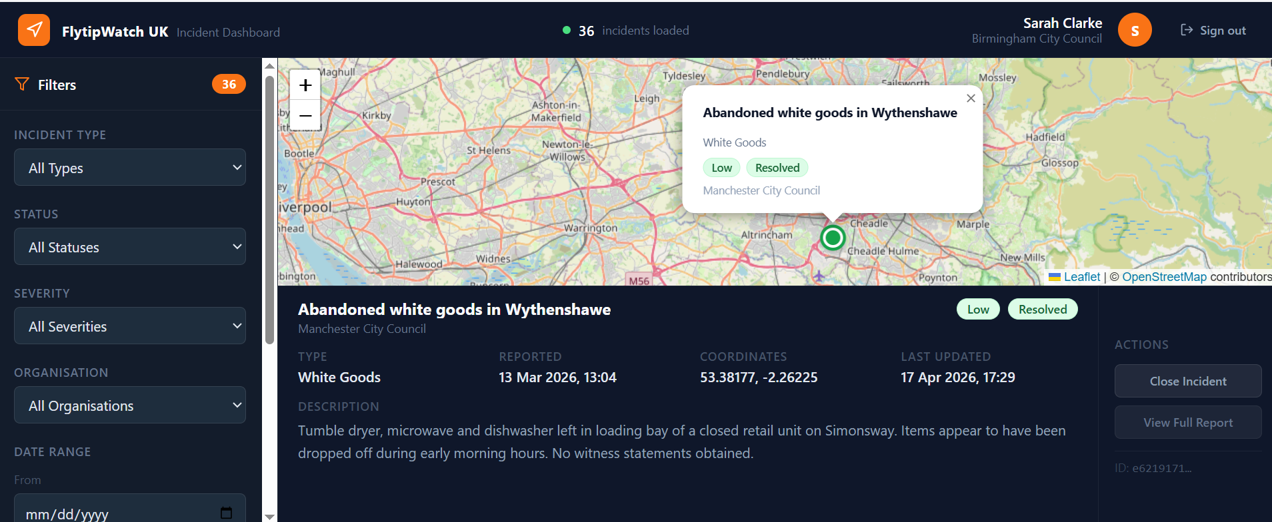Click the reported date 13 Mar 2026, 13:04
1272x522 pixels.
click(x=557, y=377)
